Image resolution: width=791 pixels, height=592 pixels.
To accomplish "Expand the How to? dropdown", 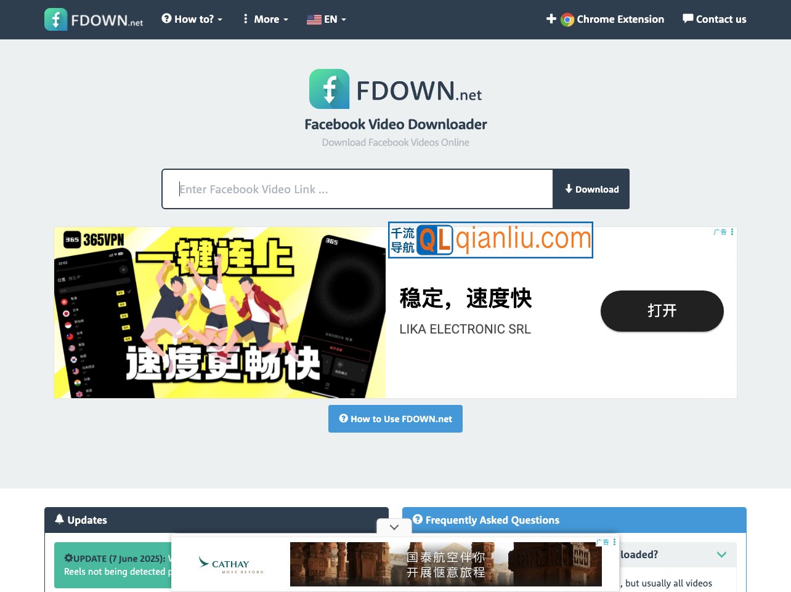I will [x=192, y=19].
